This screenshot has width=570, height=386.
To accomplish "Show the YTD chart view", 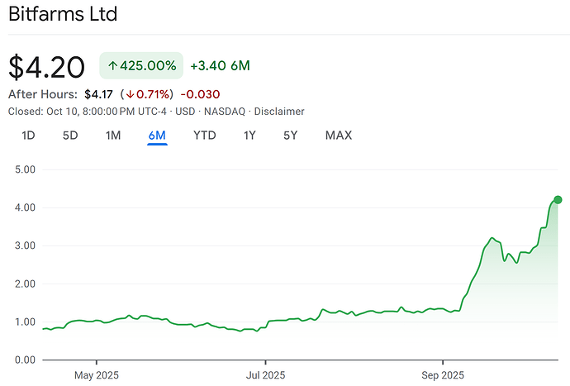I will [x=204, y=135].
